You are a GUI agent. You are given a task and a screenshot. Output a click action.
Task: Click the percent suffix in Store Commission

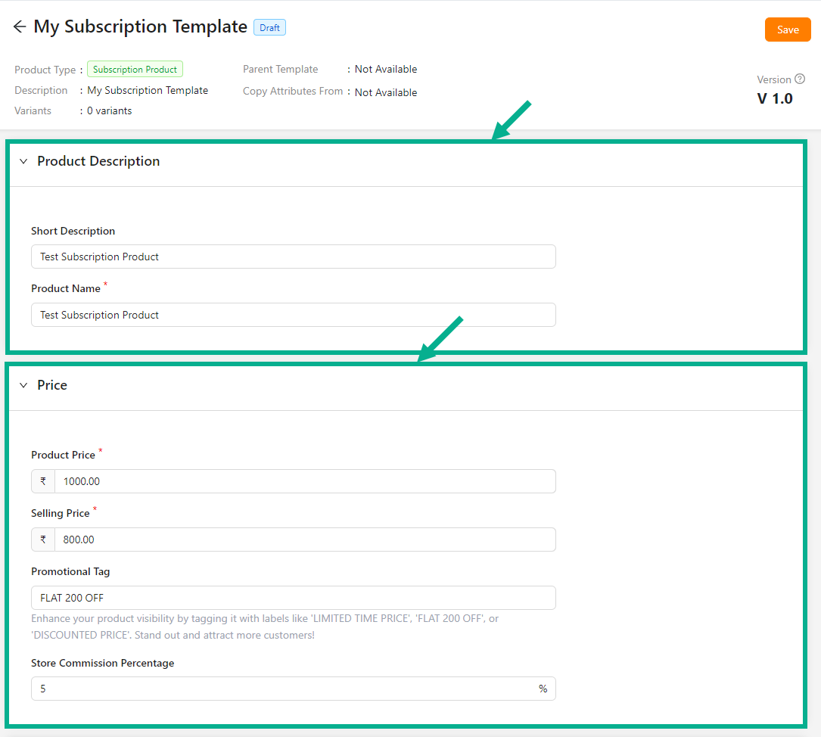pyautogui.click(x=543, y=689)
